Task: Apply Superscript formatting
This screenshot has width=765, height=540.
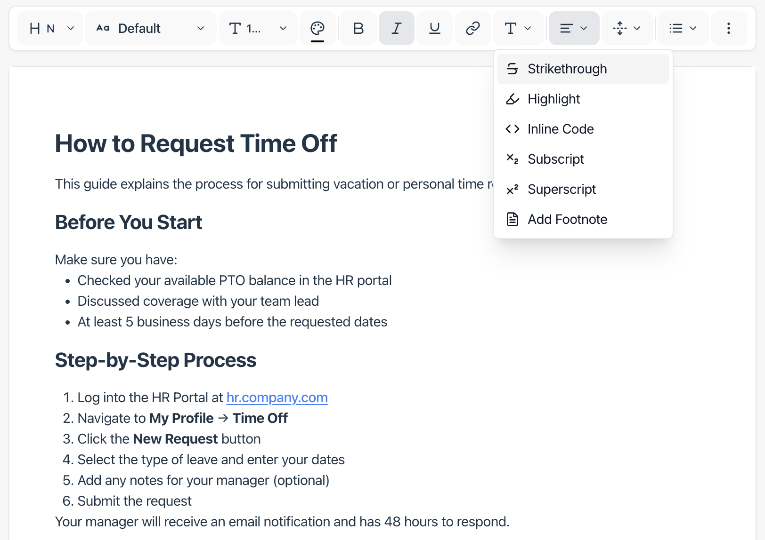Action: click(562, 189)
